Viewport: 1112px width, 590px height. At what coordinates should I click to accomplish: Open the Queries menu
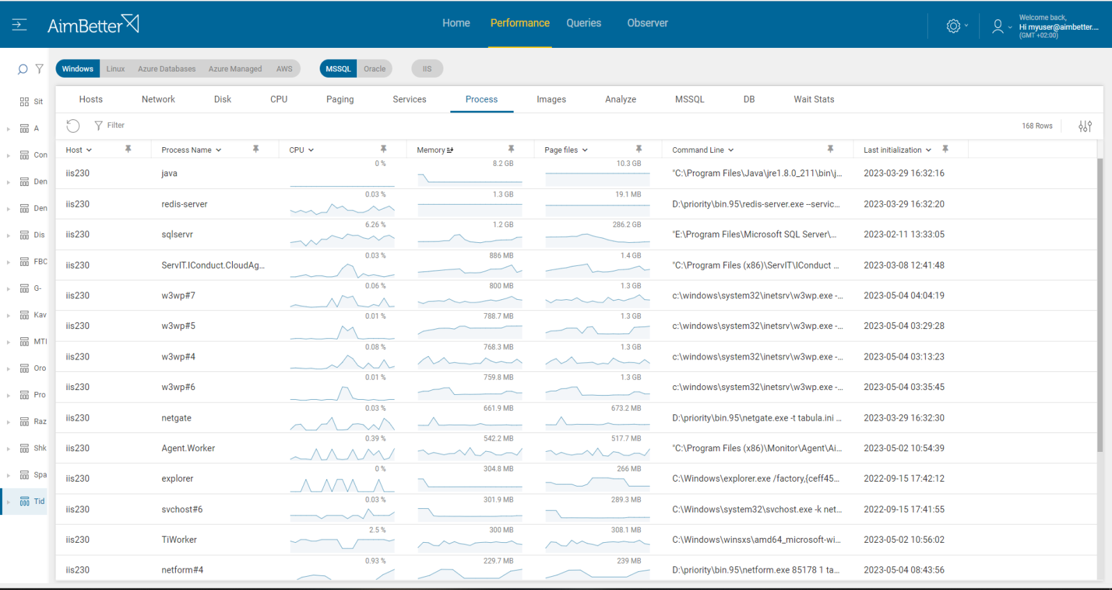[584, 23]
